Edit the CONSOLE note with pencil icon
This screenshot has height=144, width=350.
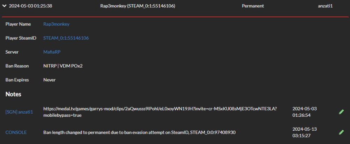pyautogui.click(x=341, y=132)
